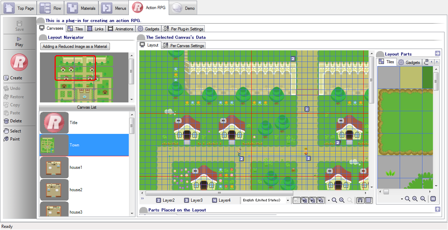
Task: Open the Links sub-tab
Action: 95,29
